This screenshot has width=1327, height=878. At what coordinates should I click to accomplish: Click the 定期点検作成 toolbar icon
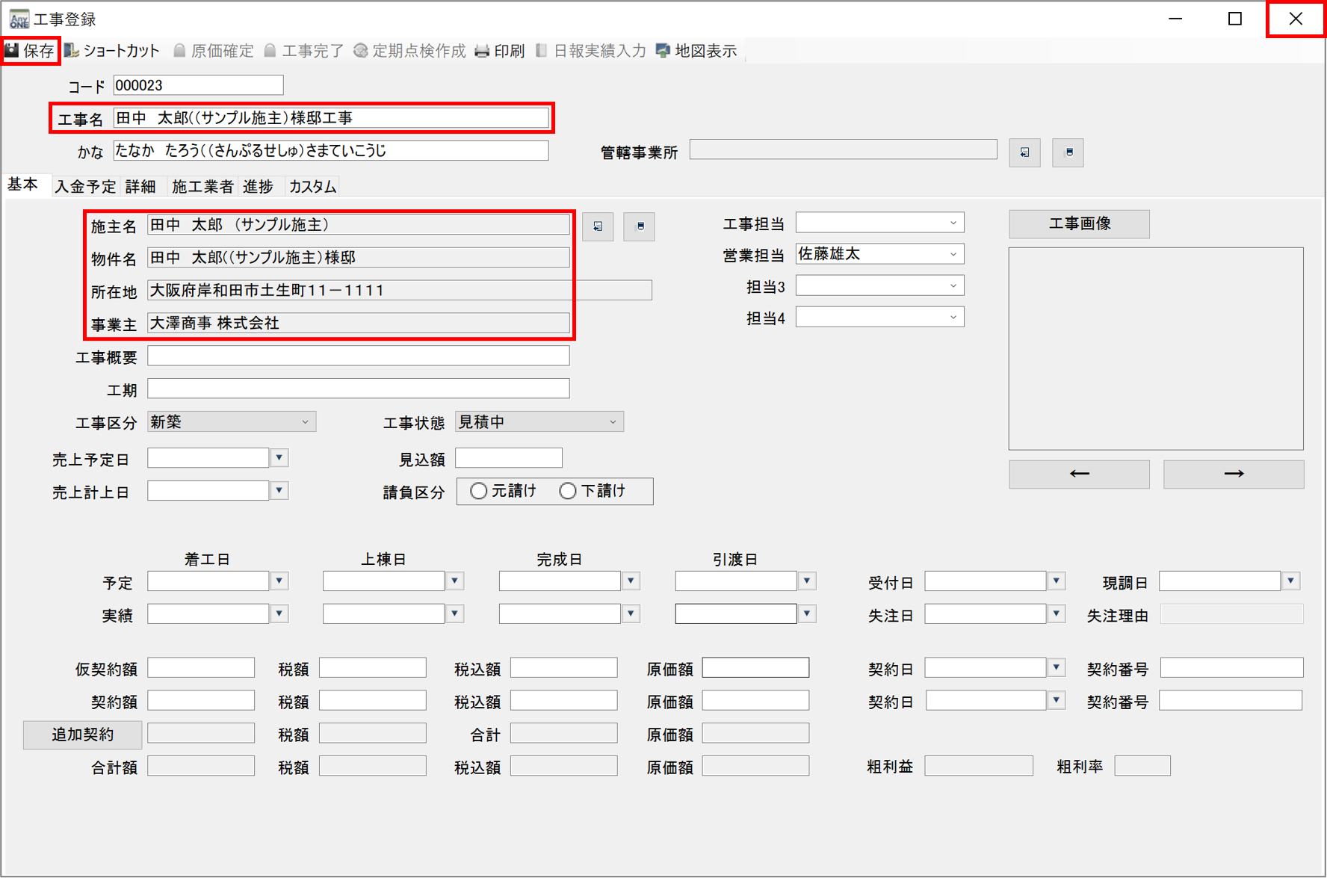[x=361, y=51]
